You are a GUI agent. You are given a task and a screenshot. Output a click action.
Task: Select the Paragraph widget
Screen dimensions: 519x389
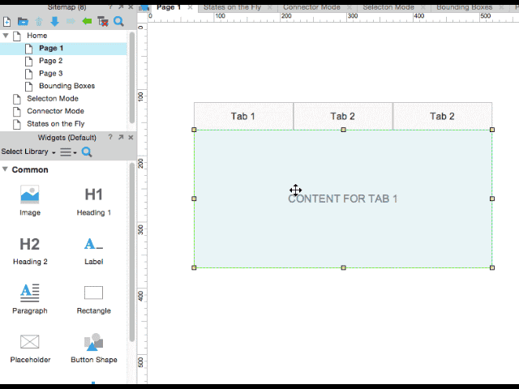(30, 299)
